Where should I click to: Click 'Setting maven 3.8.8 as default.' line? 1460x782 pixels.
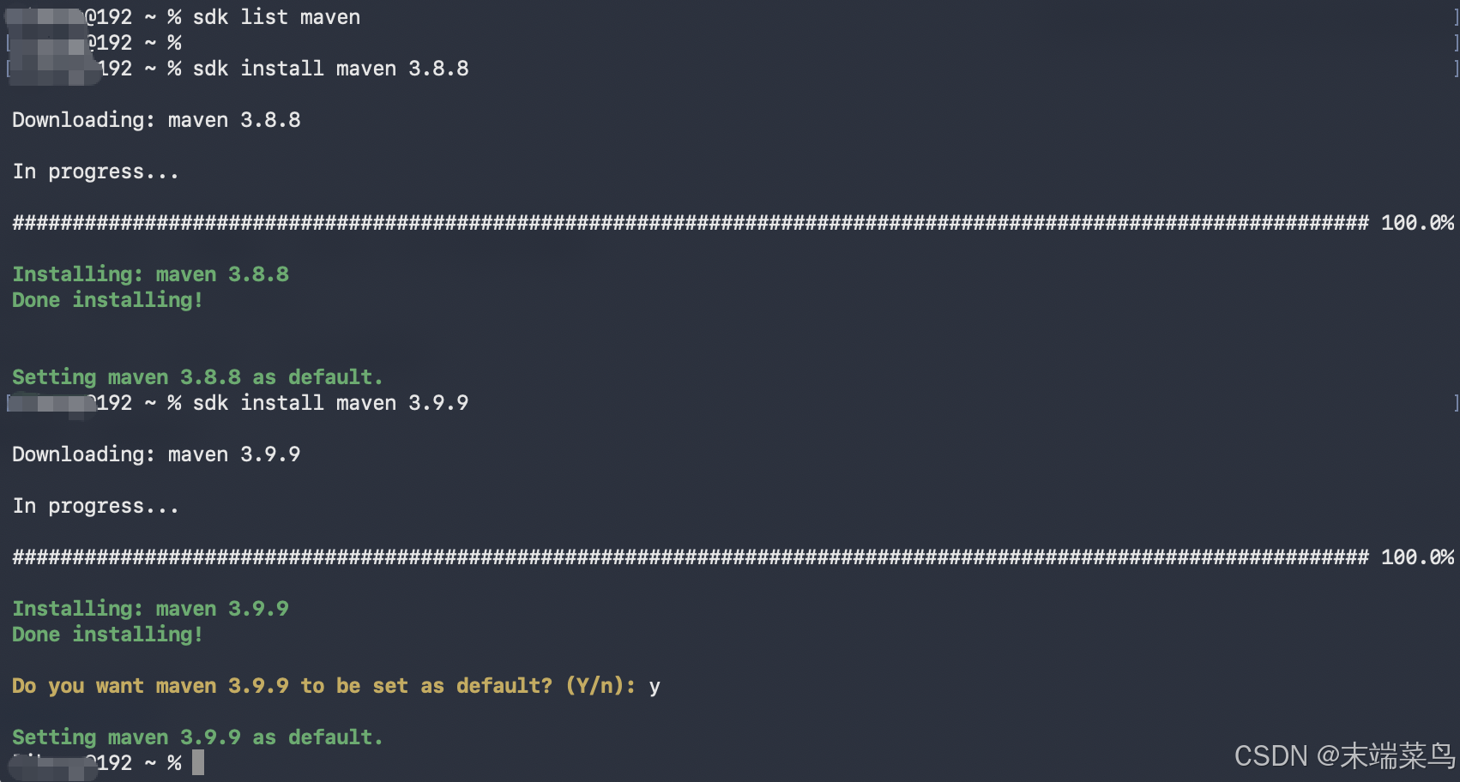(x=197, y=377)
